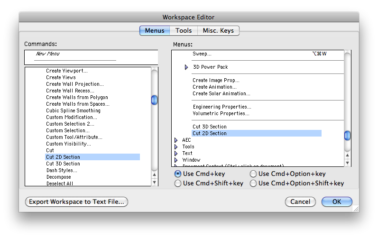Open the Misc. Keys tab
378x238 pixels.
tap(218, 30)
